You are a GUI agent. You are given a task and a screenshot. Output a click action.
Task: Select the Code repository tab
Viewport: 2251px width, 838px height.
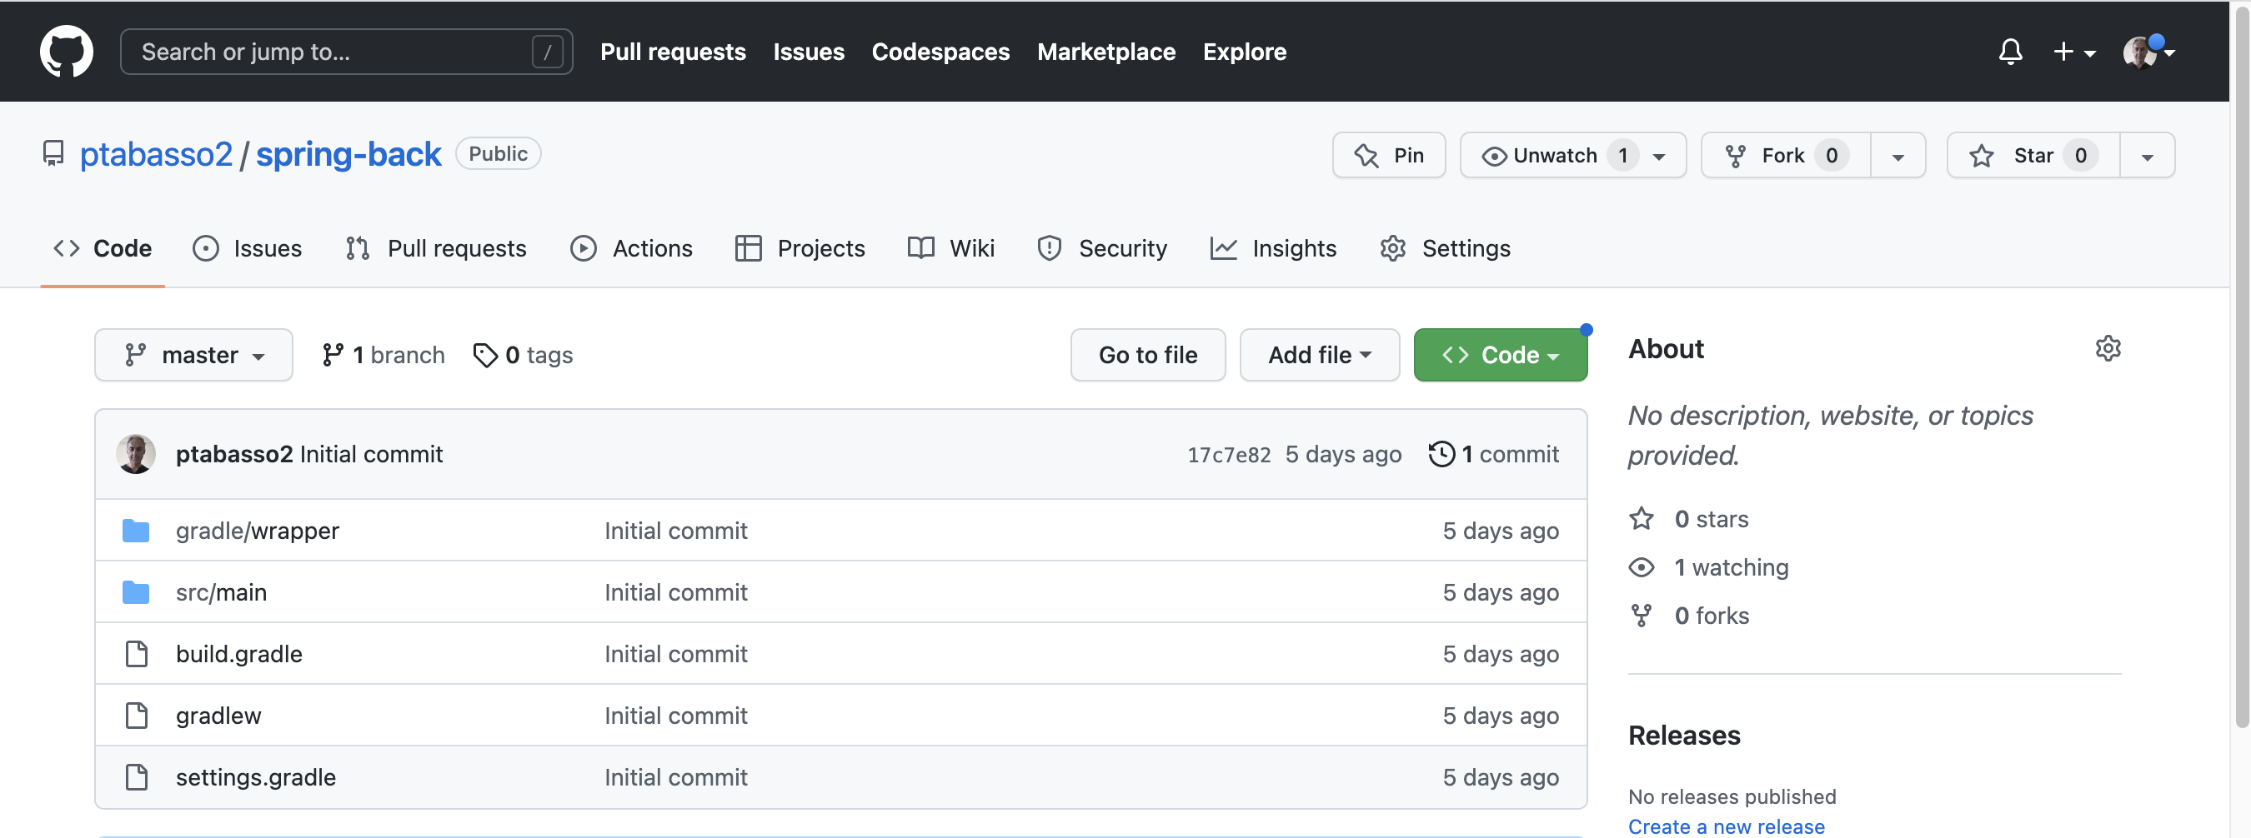point(103,249)
